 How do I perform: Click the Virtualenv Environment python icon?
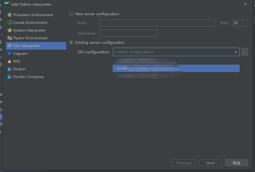click(10, 15)
